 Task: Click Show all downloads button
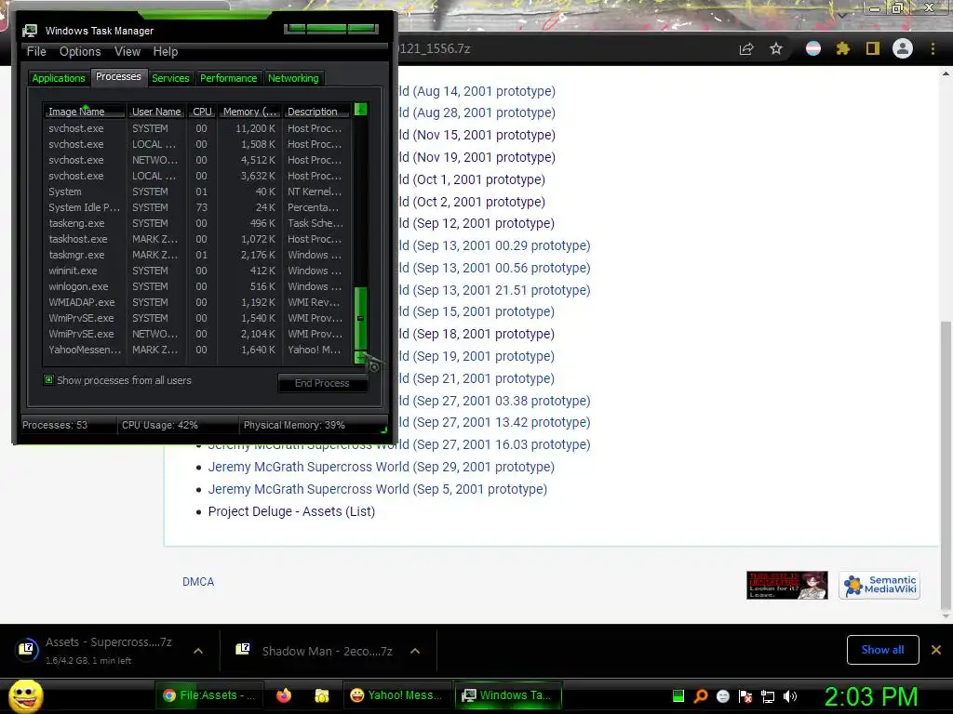882,650
